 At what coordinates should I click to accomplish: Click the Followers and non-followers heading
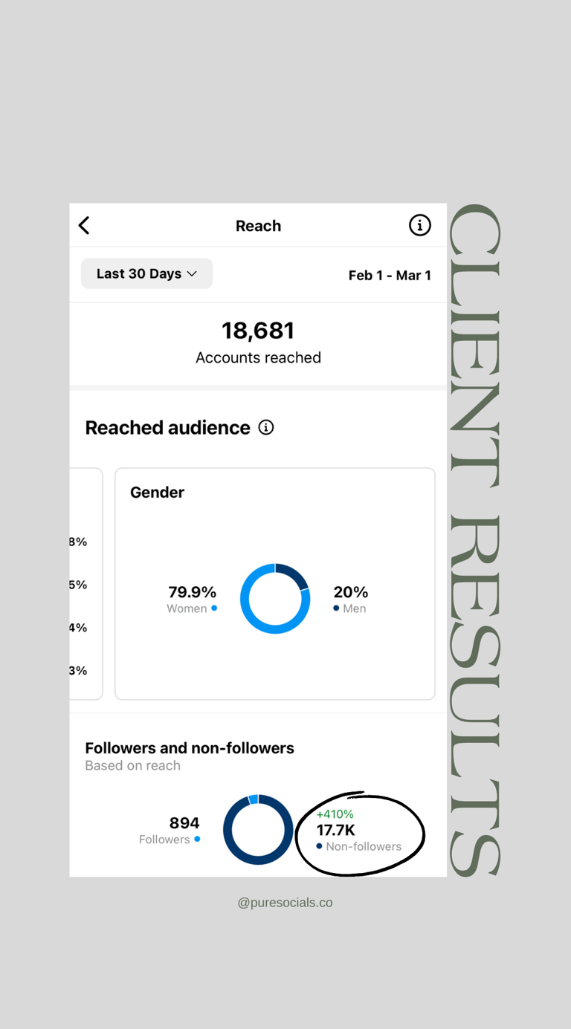click(190, 748)
